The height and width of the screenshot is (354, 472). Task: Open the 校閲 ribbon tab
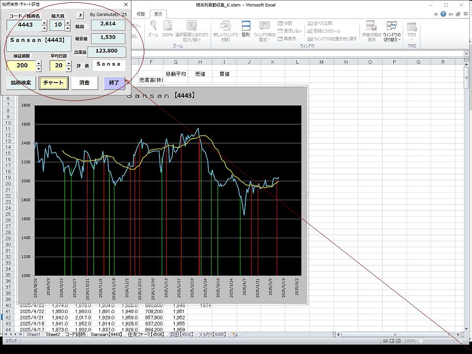(x=141, y=14)
